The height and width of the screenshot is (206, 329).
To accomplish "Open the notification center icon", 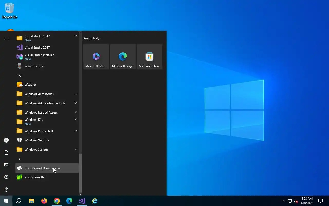I will tap(321, 201).
